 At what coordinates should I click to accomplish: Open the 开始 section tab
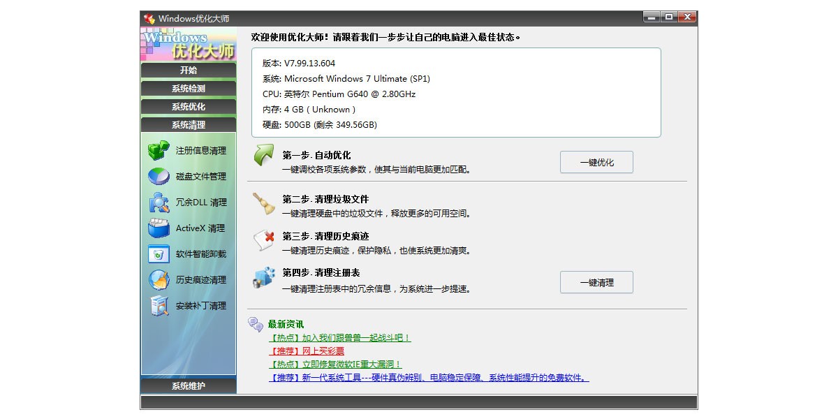pos(189,71)
